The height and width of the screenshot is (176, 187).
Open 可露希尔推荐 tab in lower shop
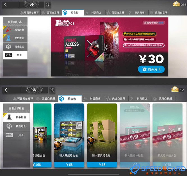click(x=23, y=99)
